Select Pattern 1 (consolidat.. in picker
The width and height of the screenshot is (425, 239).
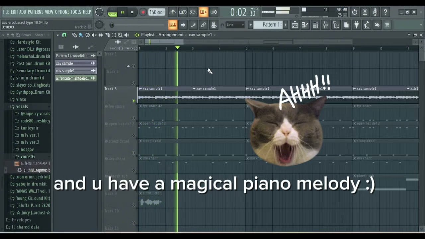(x=75, y=56)
